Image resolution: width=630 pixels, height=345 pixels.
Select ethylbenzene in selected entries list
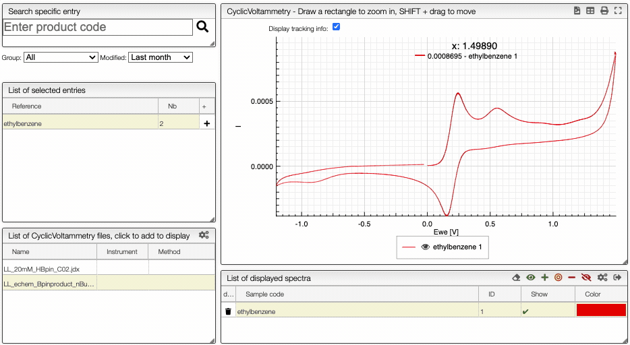tap(80, 123)
